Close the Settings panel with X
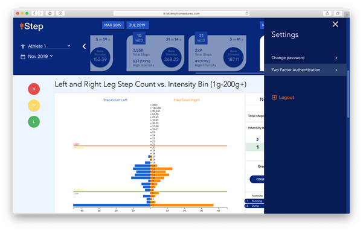The height and width of the screenshot is (231, 363). click(335, 24)
